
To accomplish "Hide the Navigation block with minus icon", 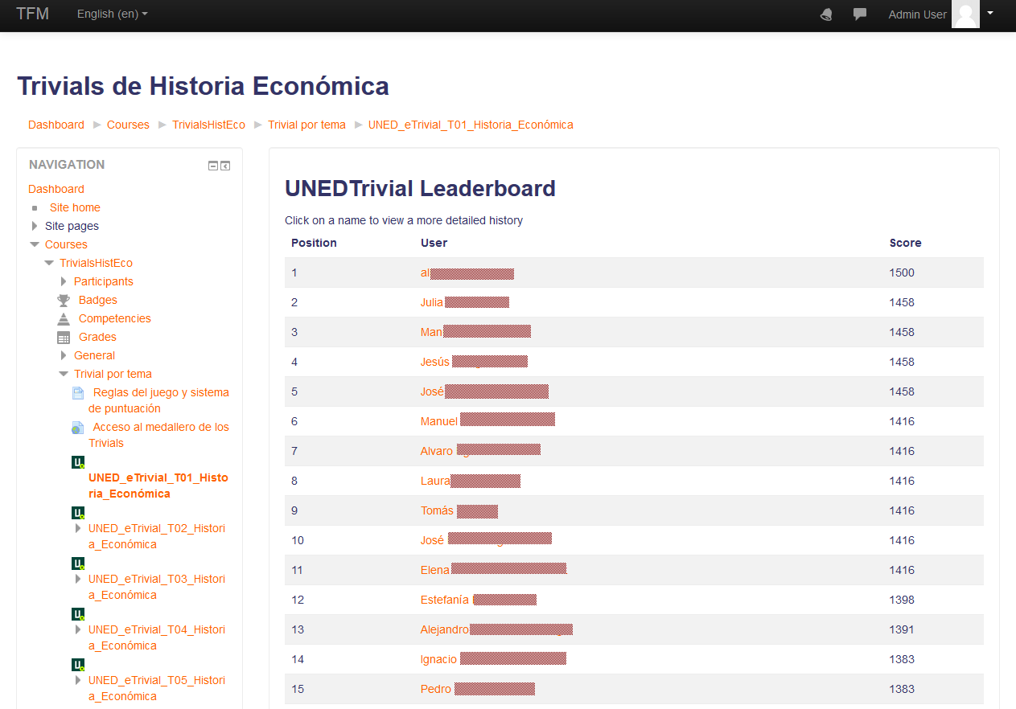I will pyautogui.click(x=213, y=166).
